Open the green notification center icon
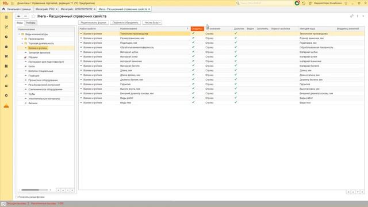368x207 pixels. (297, 3)
